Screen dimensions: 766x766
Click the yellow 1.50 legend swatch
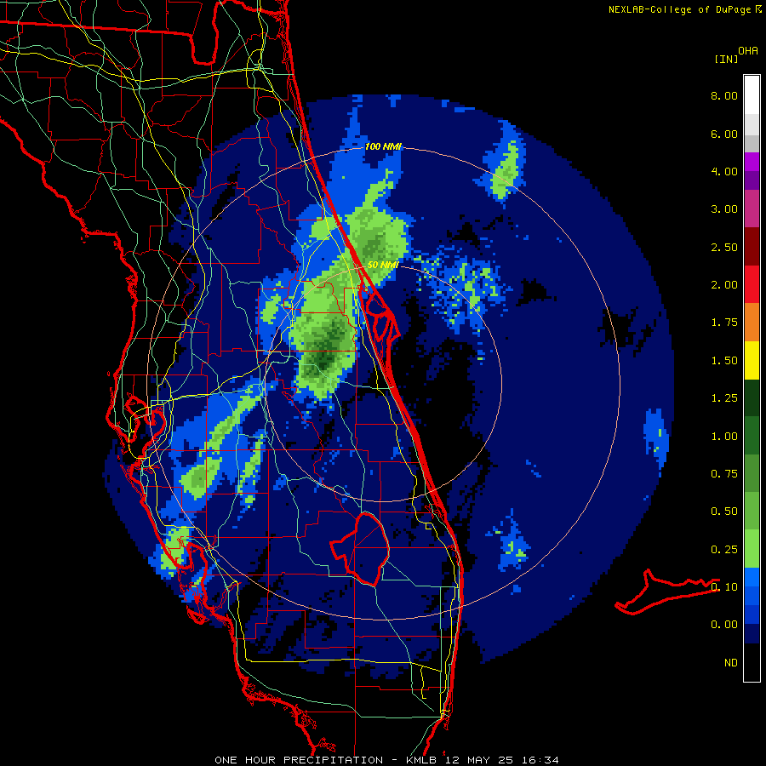pyautogui.click(x=752, y=360)
